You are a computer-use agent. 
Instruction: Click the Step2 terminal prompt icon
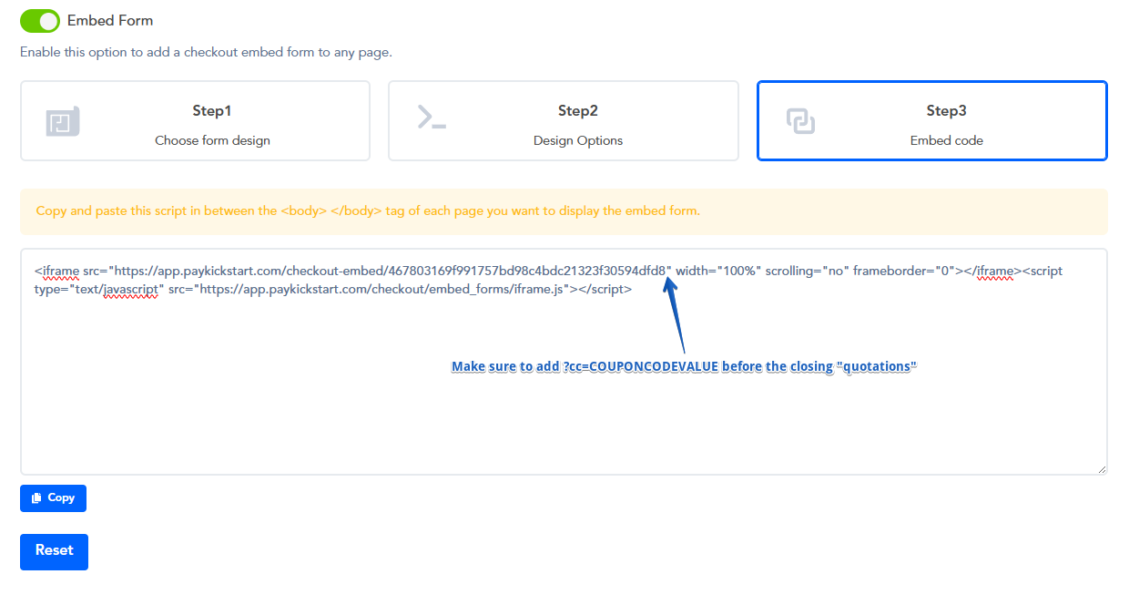point(432,117)
